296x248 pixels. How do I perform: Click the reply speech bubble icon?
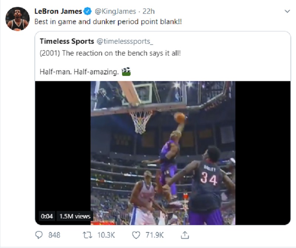click(39, 235)
